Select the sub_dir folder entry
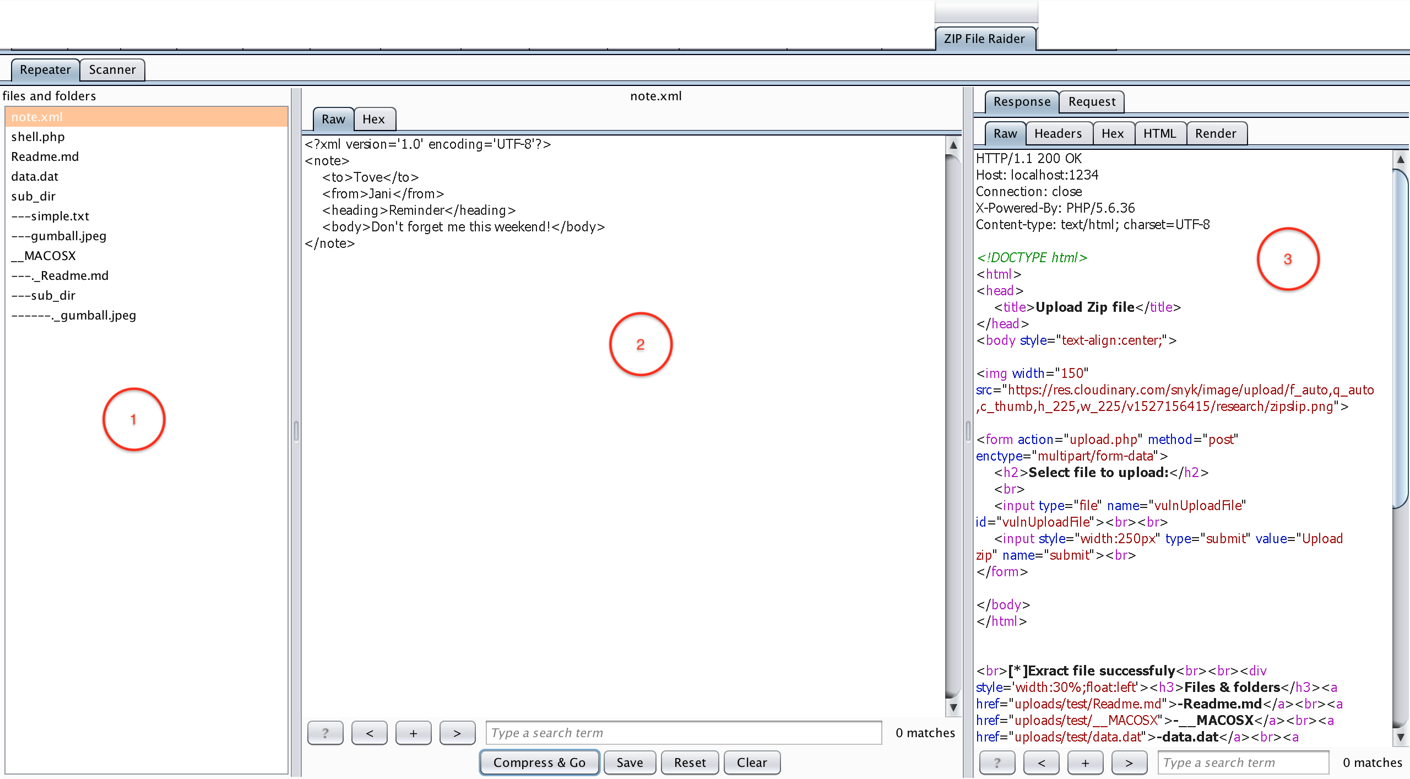The image size is (1410, 779). pyautogui.click(x=33, y=196)
